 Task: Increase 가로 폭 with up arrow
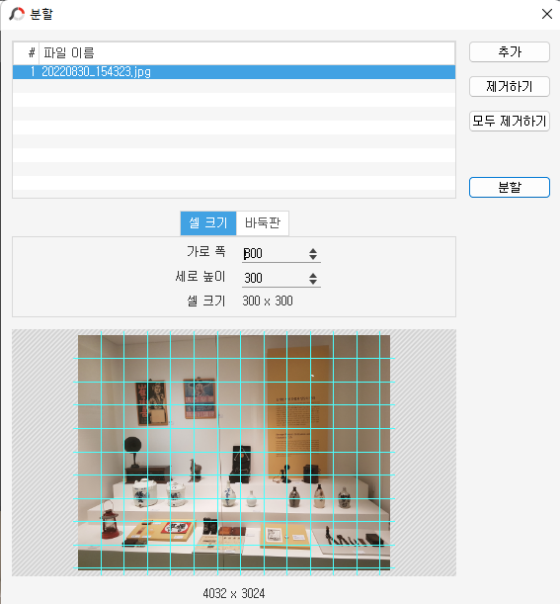pyautogui.click(x=313, y=250)
